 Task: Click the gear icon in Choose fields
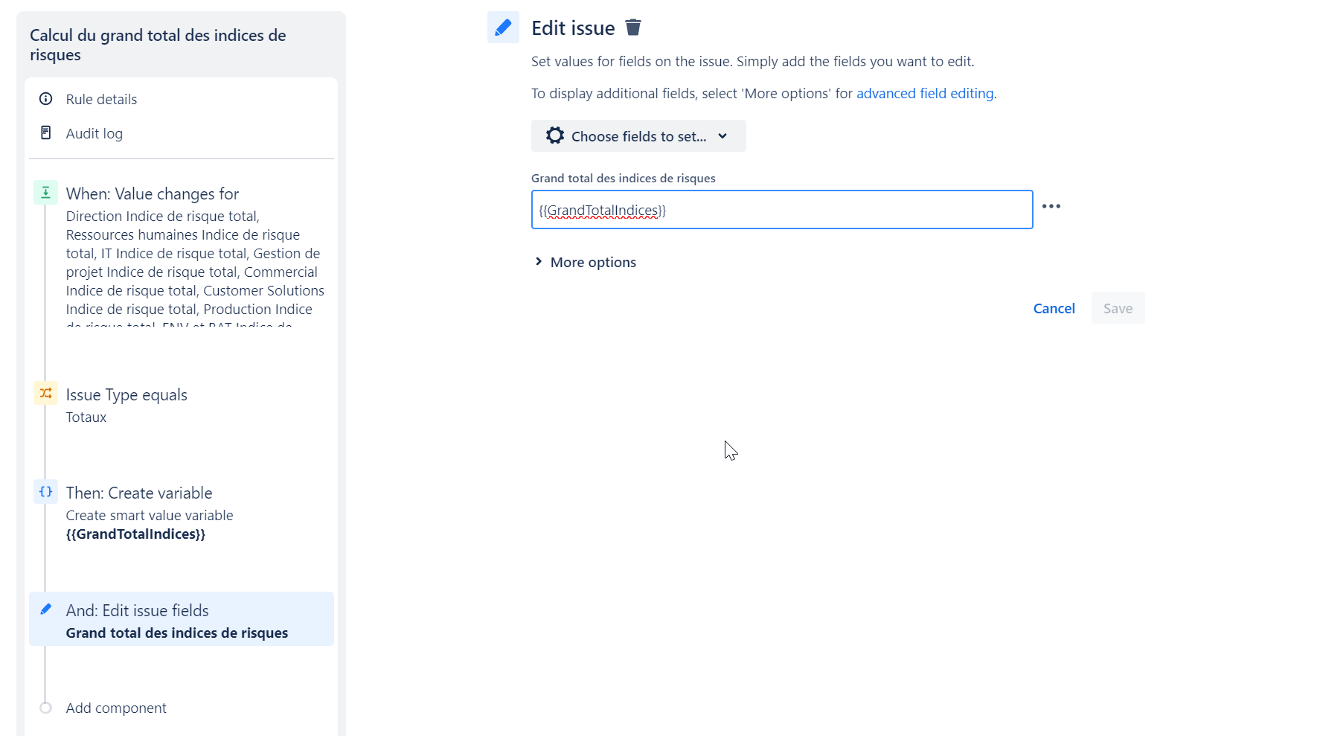(x=555, y=135)
